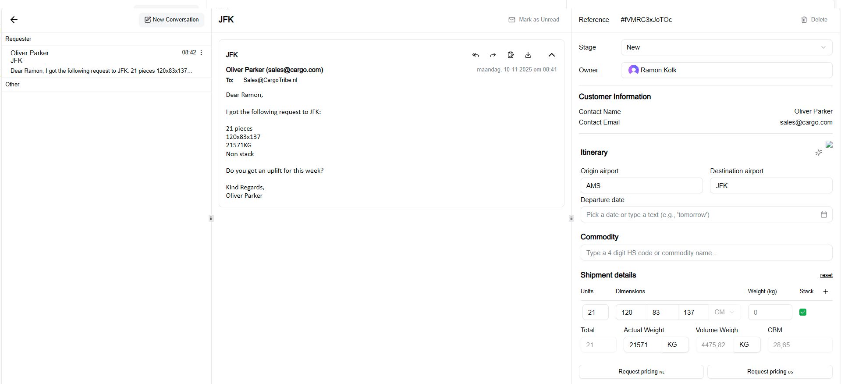Click Request pricing NL button
The height and width of the screenshot is (384, 841).
point(641,372)
